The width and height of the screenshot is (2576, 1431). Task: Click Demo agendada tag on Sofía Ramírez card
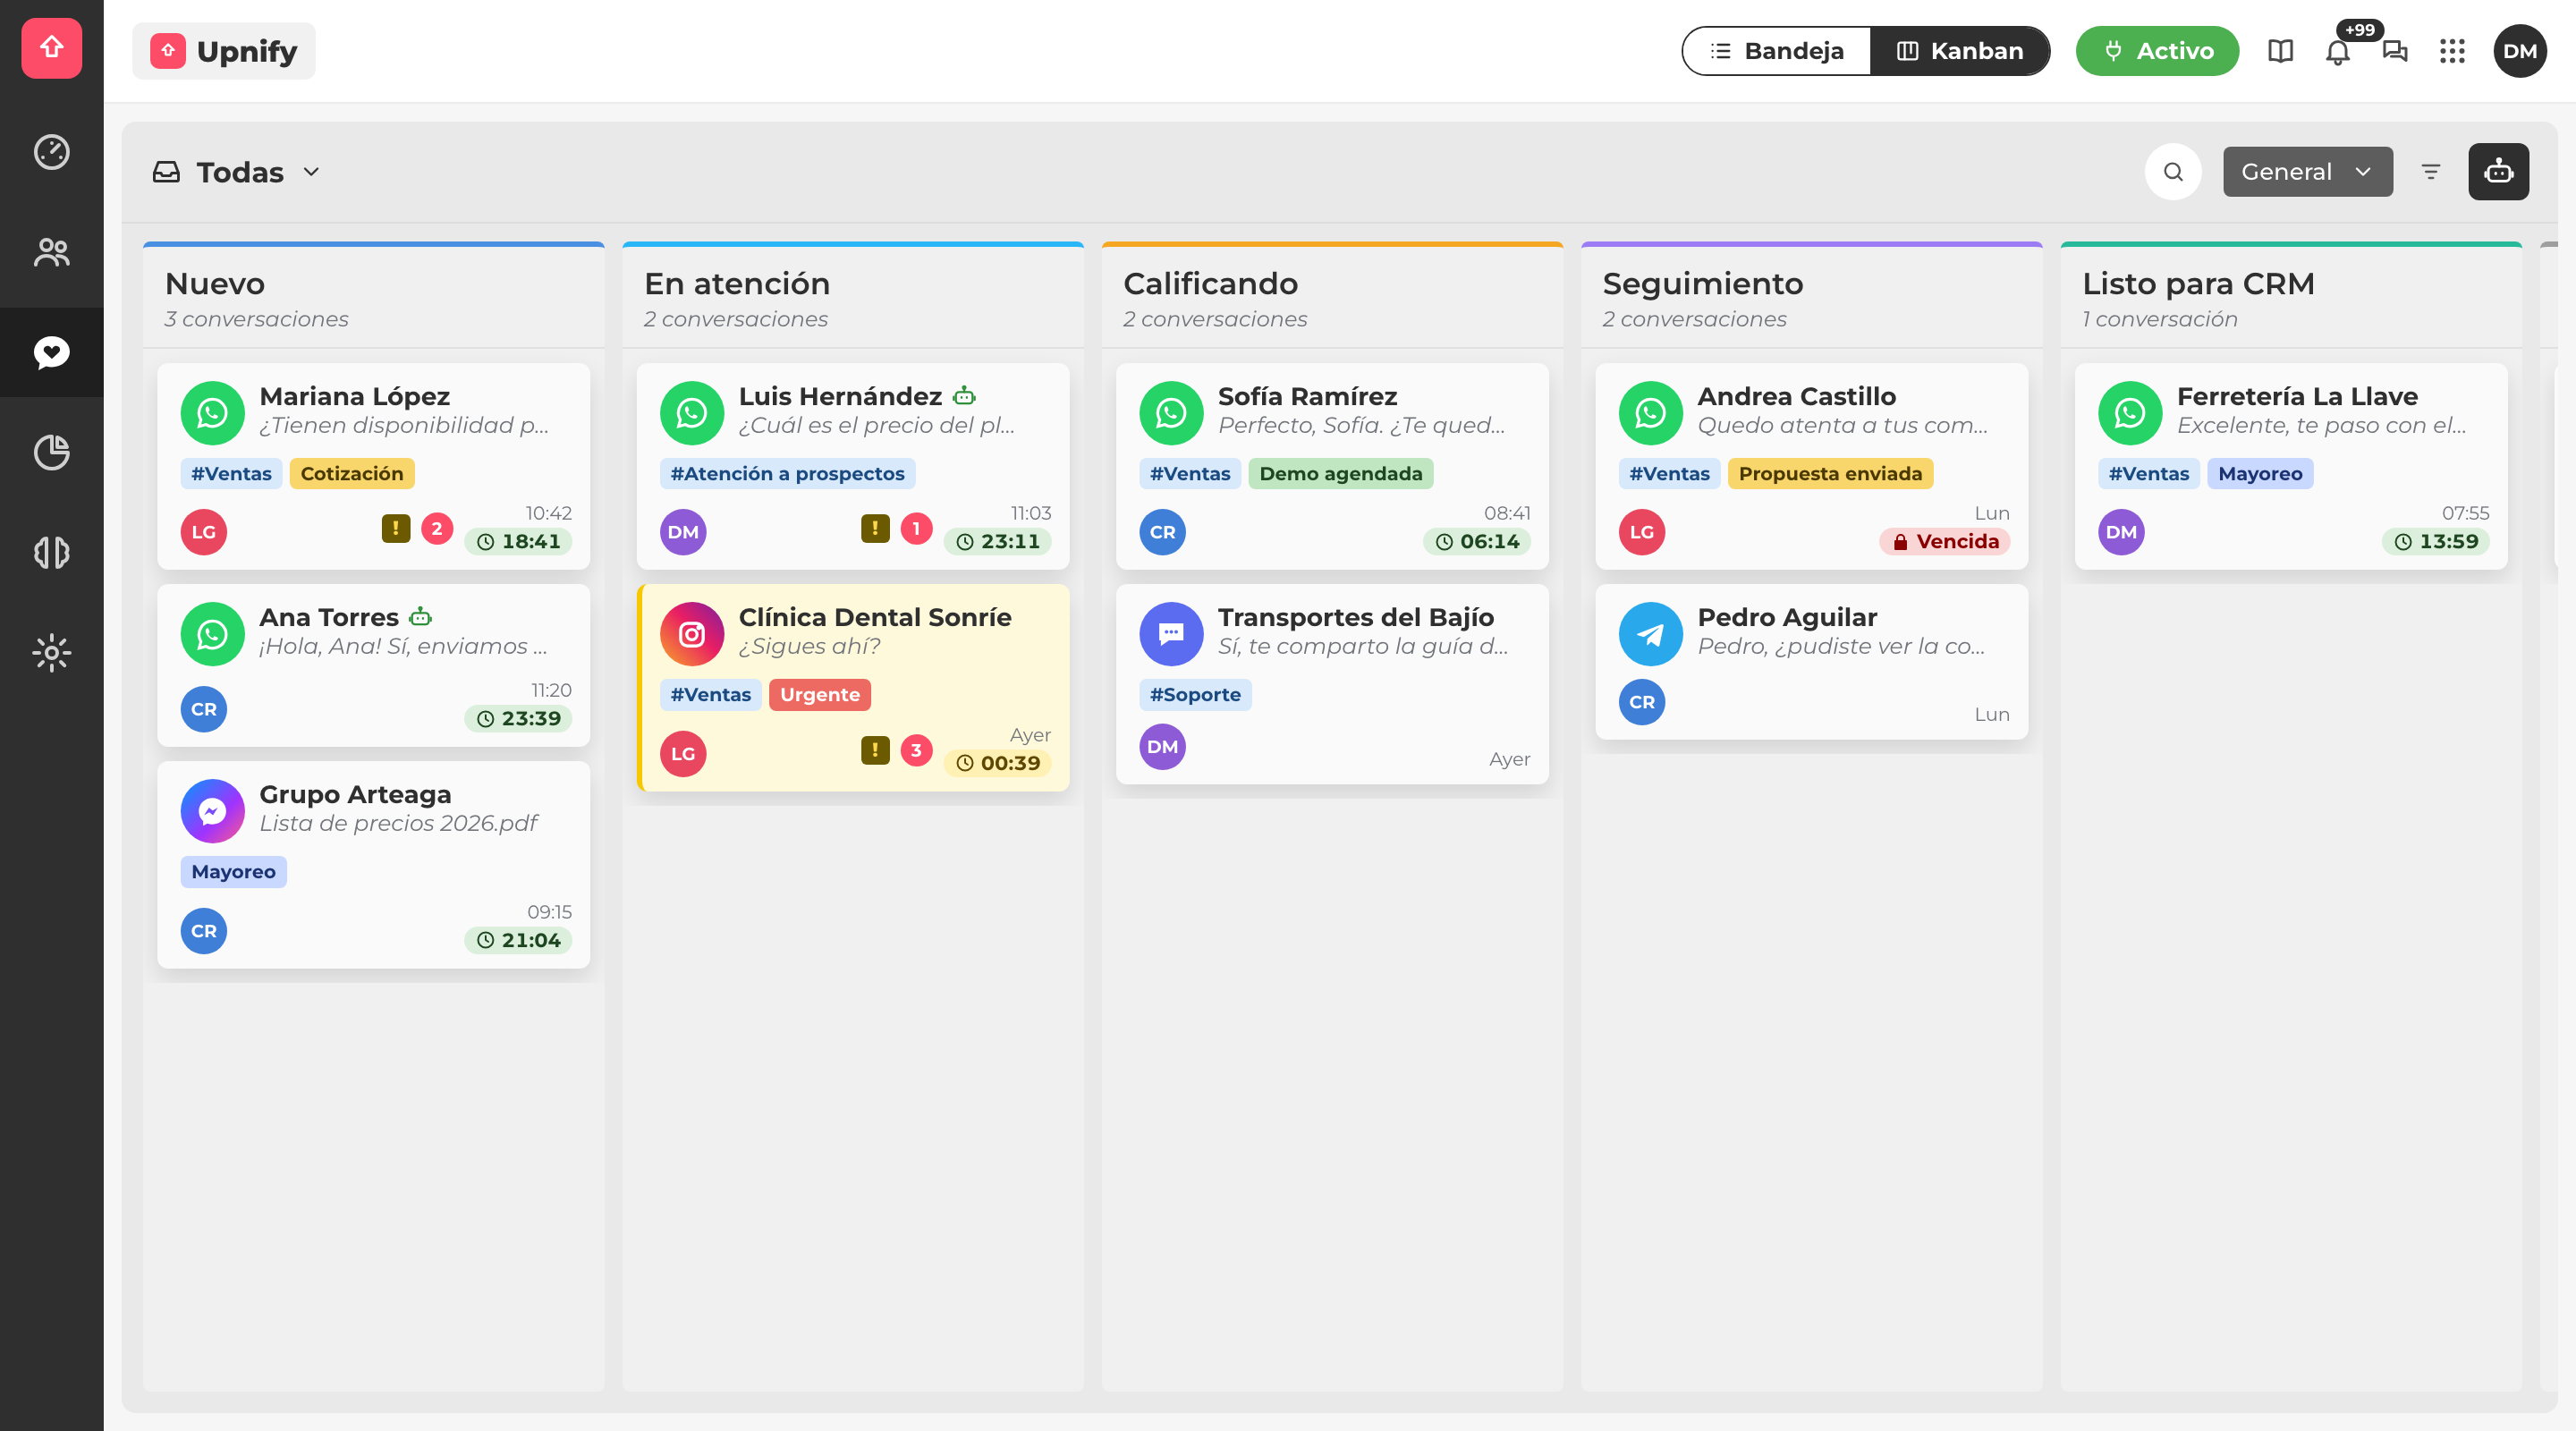[x=1340, y=473]
